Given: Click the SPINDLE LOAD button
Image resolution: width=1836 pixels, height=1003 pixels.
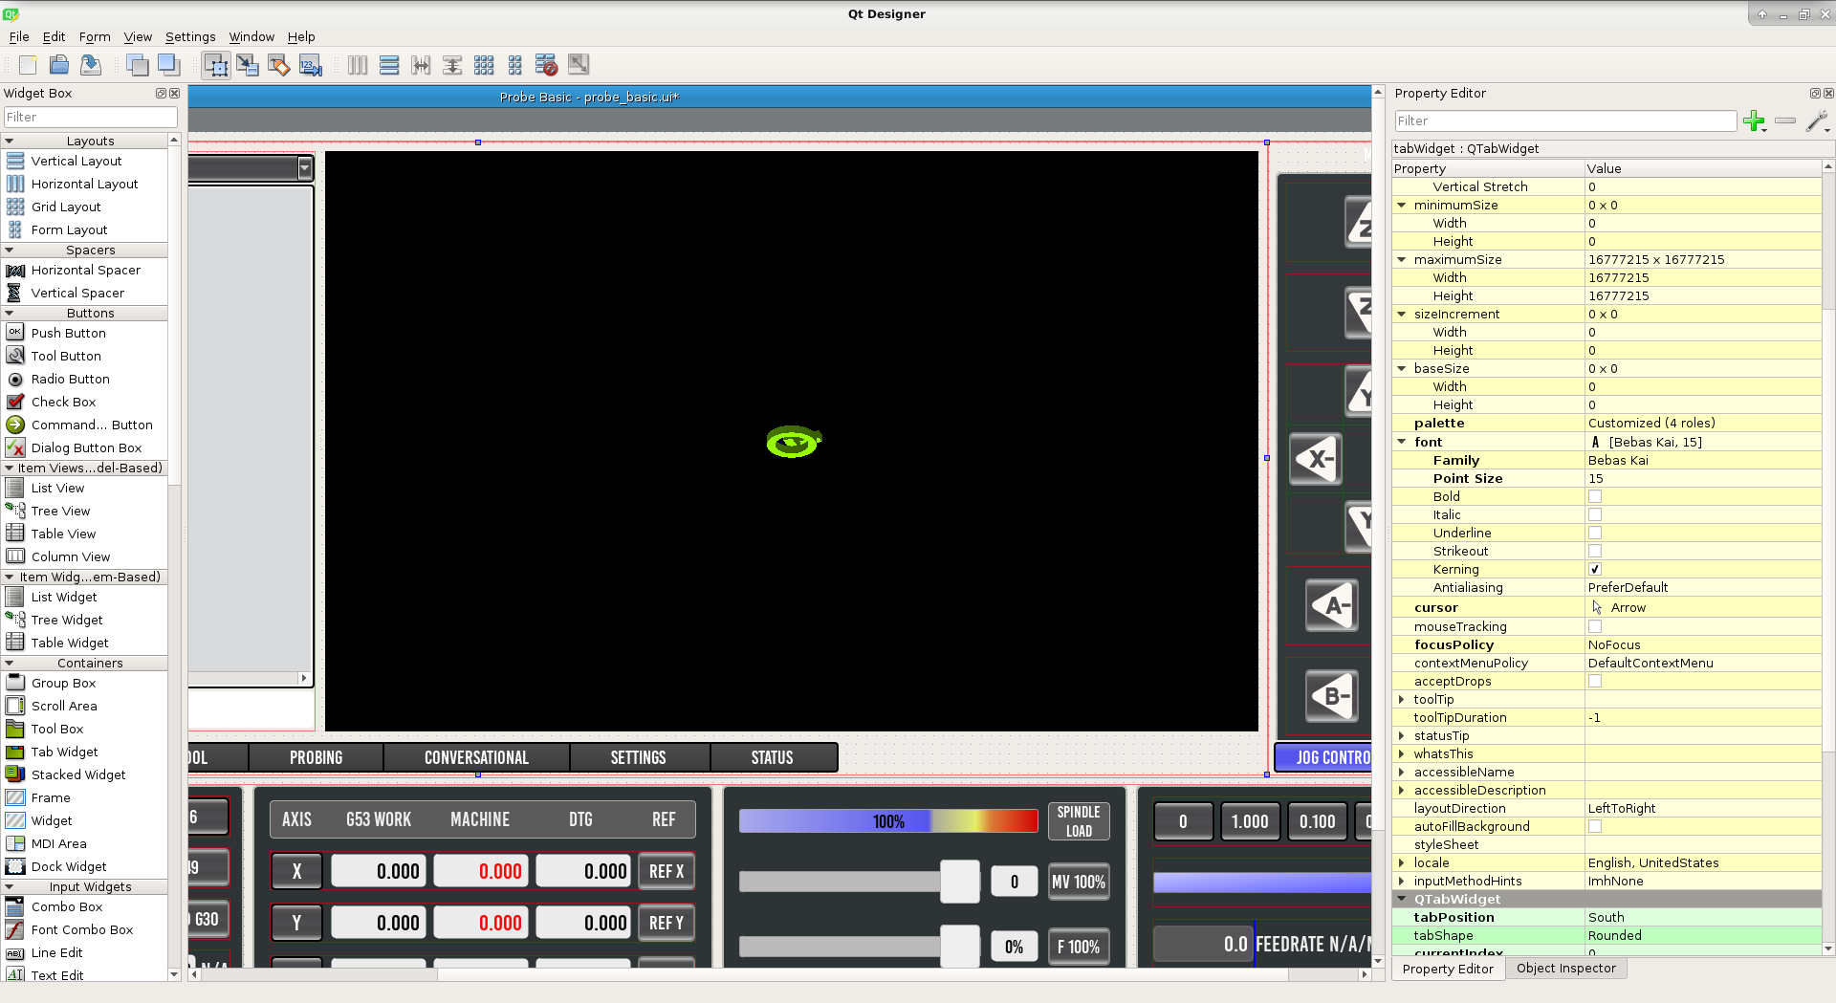Looking at the screenshot, I should 1079,821.
